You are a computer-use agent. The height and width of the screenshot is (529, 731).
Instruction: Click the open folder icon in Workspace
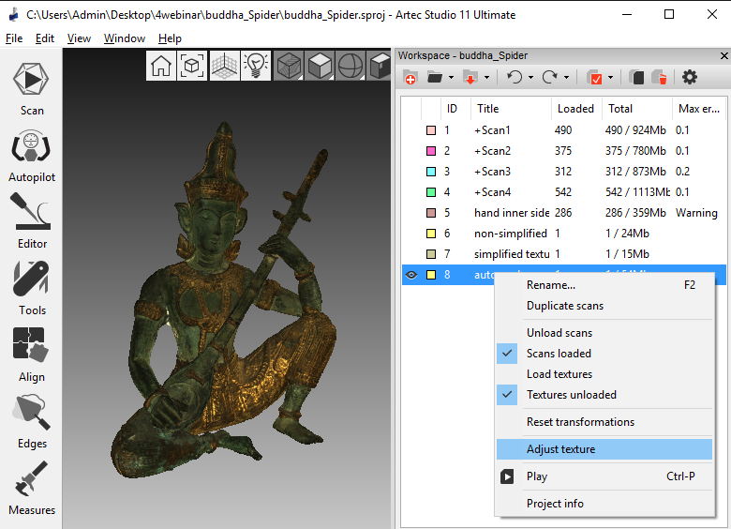435,78
